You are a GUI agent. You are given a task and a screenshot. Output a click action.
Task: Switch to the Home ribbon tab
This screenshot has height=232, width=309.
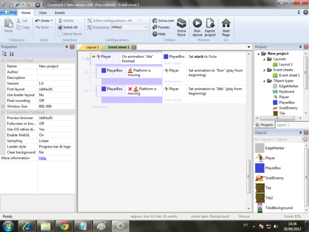click(26, 13)
